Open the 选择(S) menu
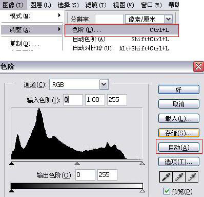 point(68,5)
